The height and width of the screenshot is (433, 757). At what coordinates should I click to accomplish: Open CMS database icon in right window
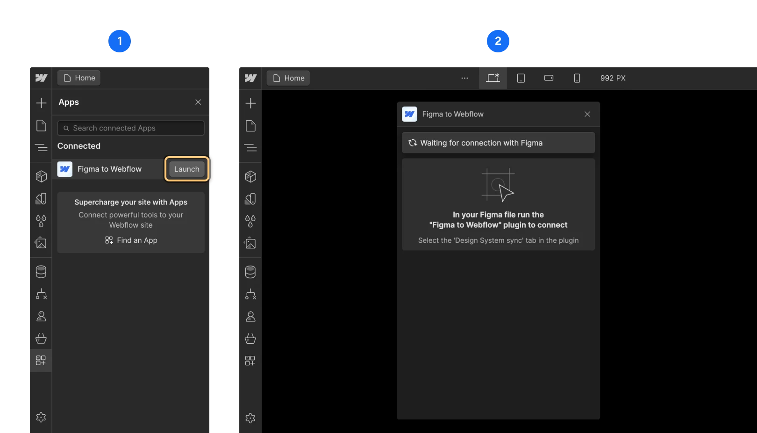[x=250, y=272]
